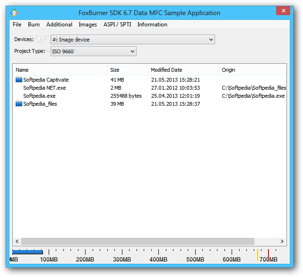Click origin path starting C:\Softpedia\Softpedia_files
Image resolution: width=303 pixels, height=277 pixels.
coord(254,88)
